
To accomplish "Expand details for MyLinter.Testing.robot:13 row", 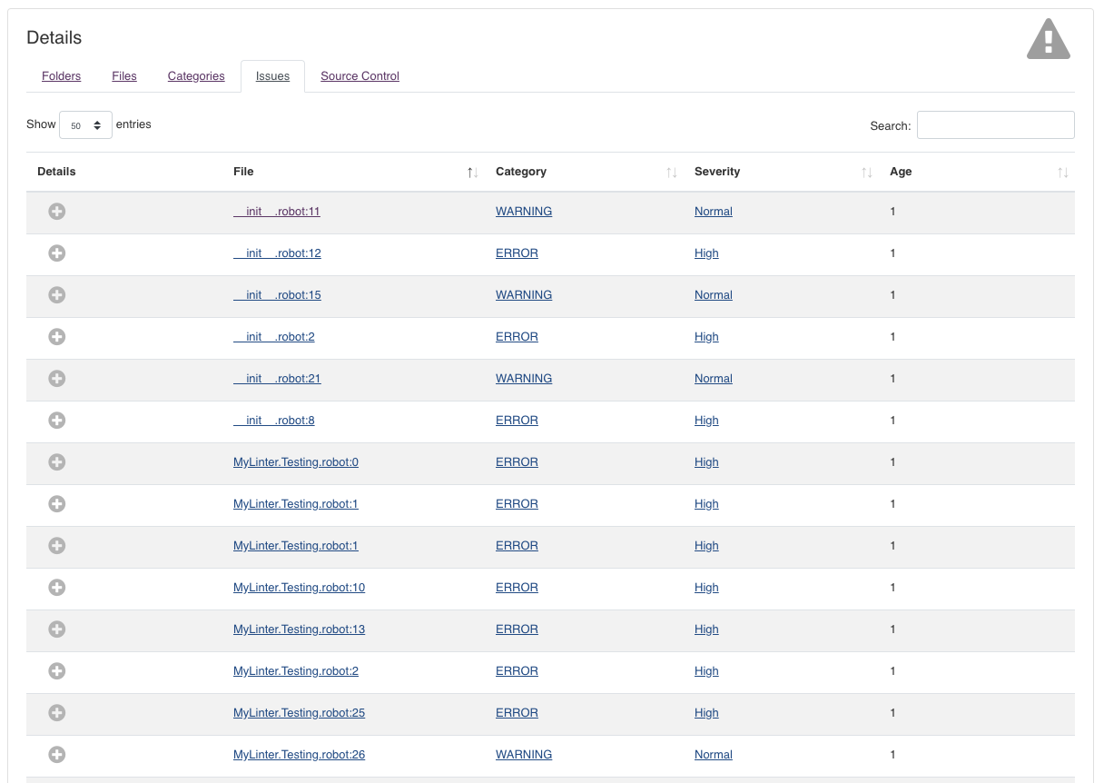I will (x=56, y=629).
